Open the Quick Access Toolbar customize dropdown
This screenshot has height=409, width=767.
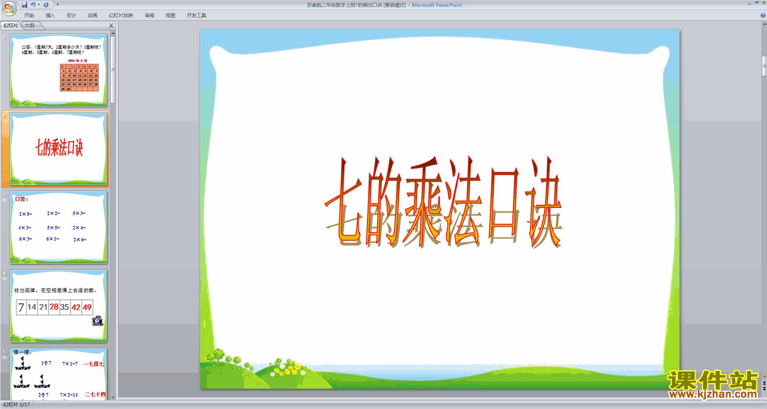[x=58, y=5]
